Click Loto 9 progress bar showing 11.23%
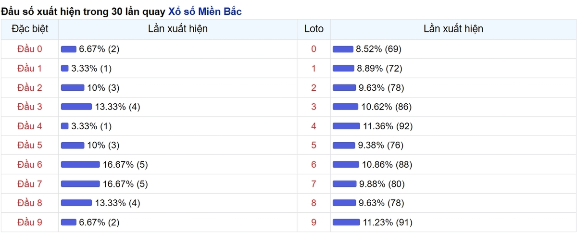 [x=346, y=222]
